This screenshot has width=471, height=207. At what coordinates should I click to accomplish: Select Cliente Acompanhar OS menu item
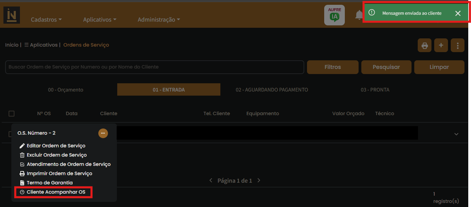(x=56, y=192)
